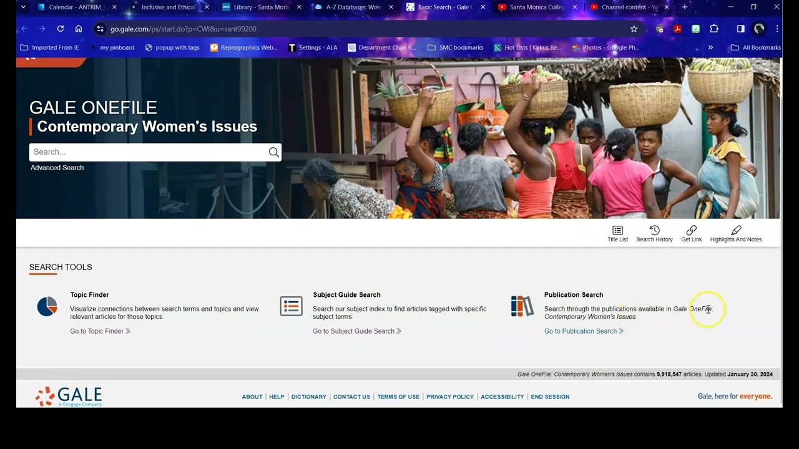
Task: Bookmark this page with star icon
Action: click(634, 29)
